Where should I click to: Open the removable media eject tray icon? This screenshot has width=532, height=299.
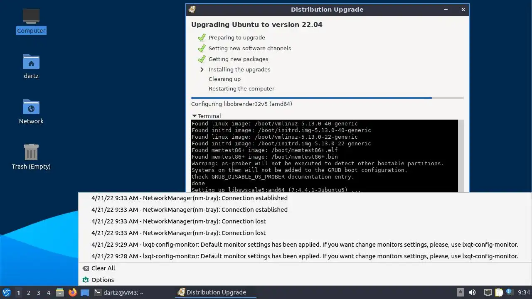coord(460,292)
